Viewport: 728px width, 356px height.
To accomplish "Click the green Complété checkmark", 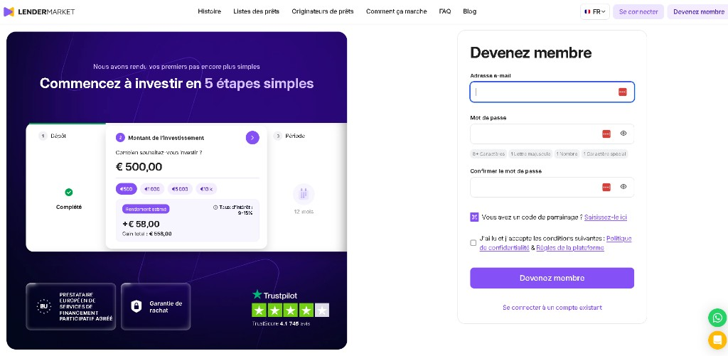I will (x=69, y=192).
